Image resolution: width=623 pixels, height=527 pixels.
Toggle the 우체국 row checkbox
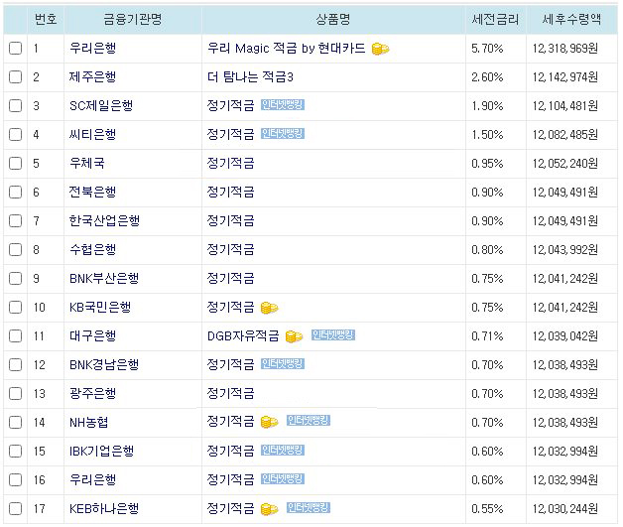[15, 163]
